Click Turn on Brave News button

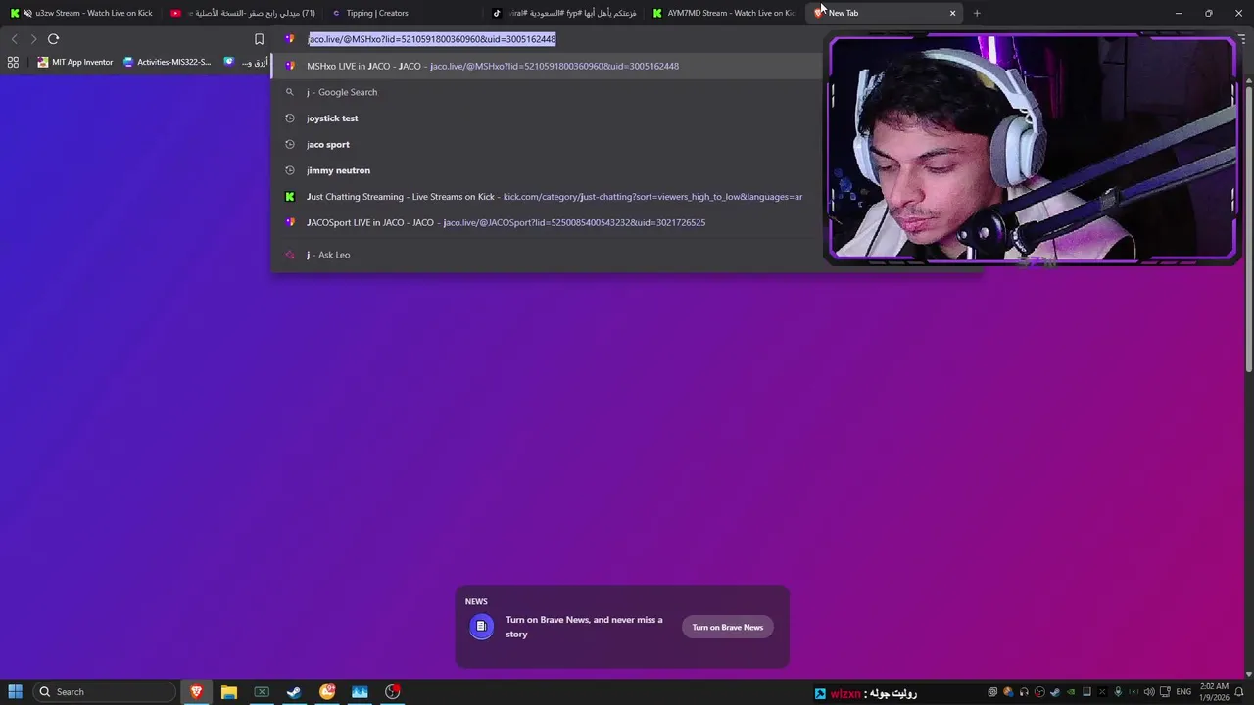point(728,627)
